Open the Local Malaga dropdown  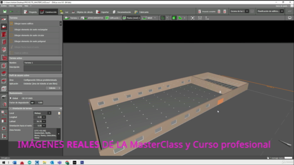42,113
